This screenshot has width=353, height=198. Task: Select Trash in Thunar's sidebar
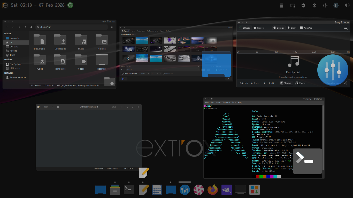point(12,55)
